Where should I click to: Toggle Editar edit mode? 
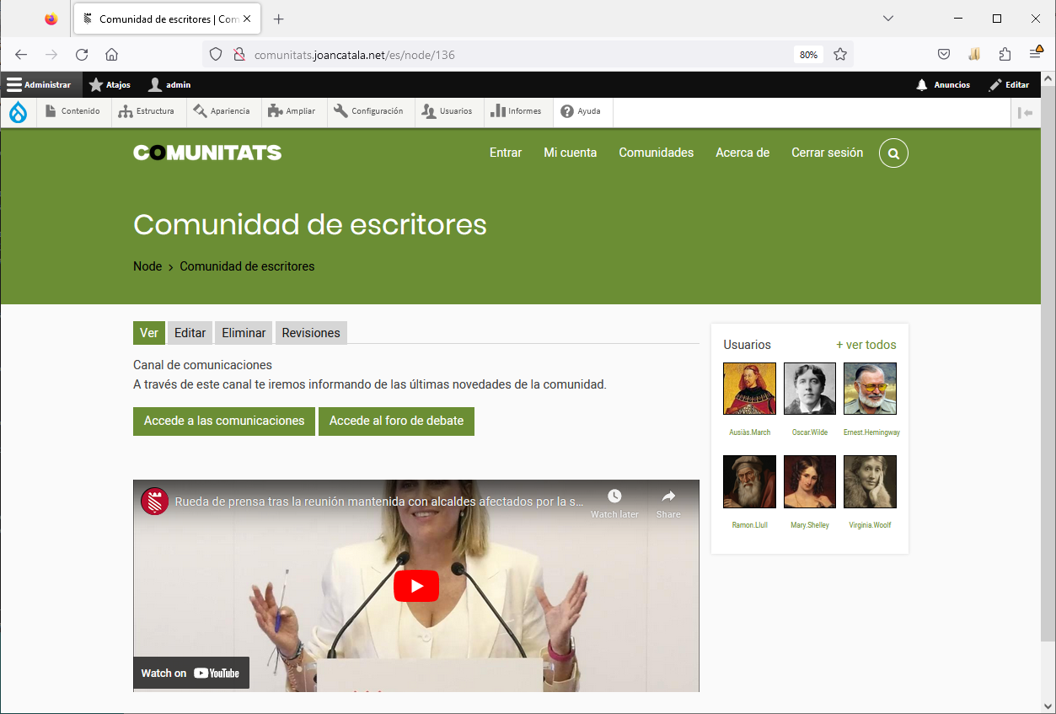pyautogui.click(x=1010, y=84)
